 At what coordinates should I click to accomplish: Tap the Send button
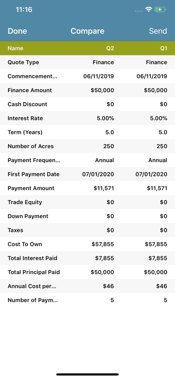[x=158, y=31]
